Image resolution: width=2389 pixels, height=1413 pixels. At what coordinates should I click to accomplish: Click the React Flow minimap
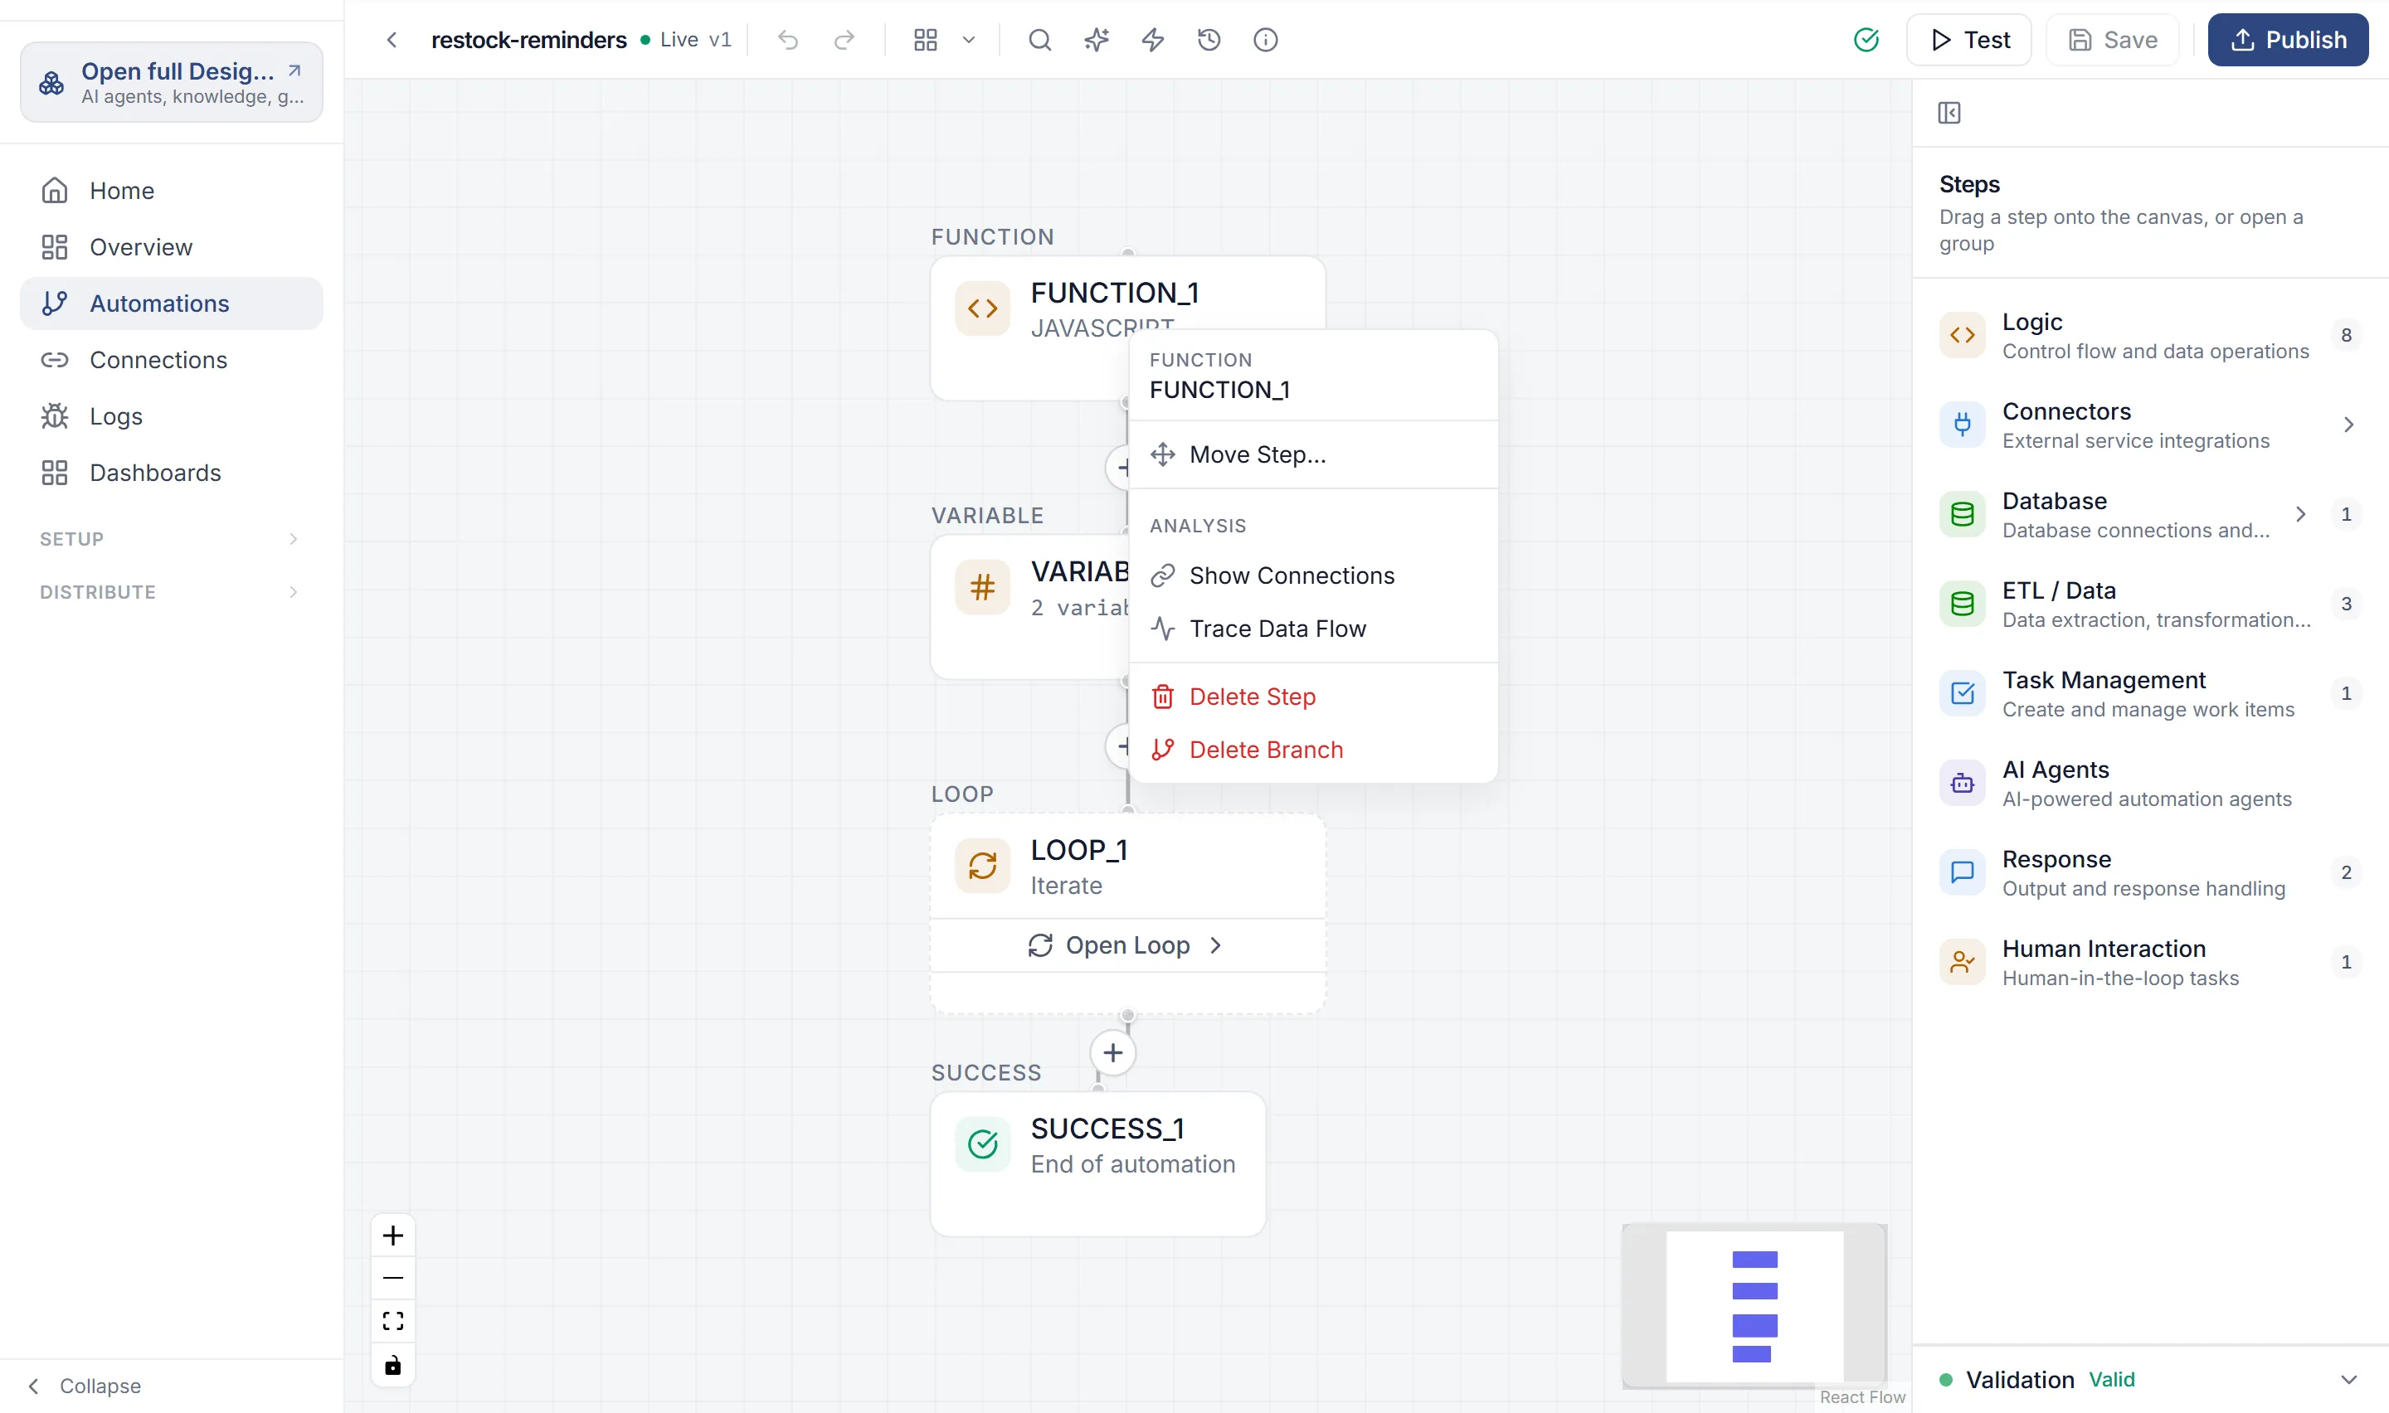1755,1305
